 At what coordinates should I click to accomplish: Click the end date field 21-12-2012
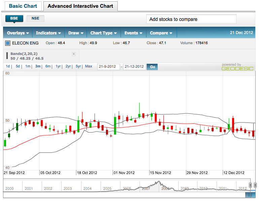pos(135,67)
